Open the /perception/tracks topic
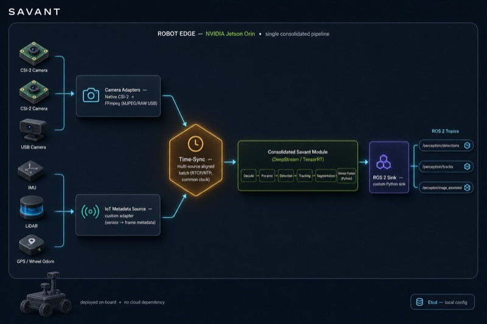The height and width of the screenshot is (324, 487). 446,167
